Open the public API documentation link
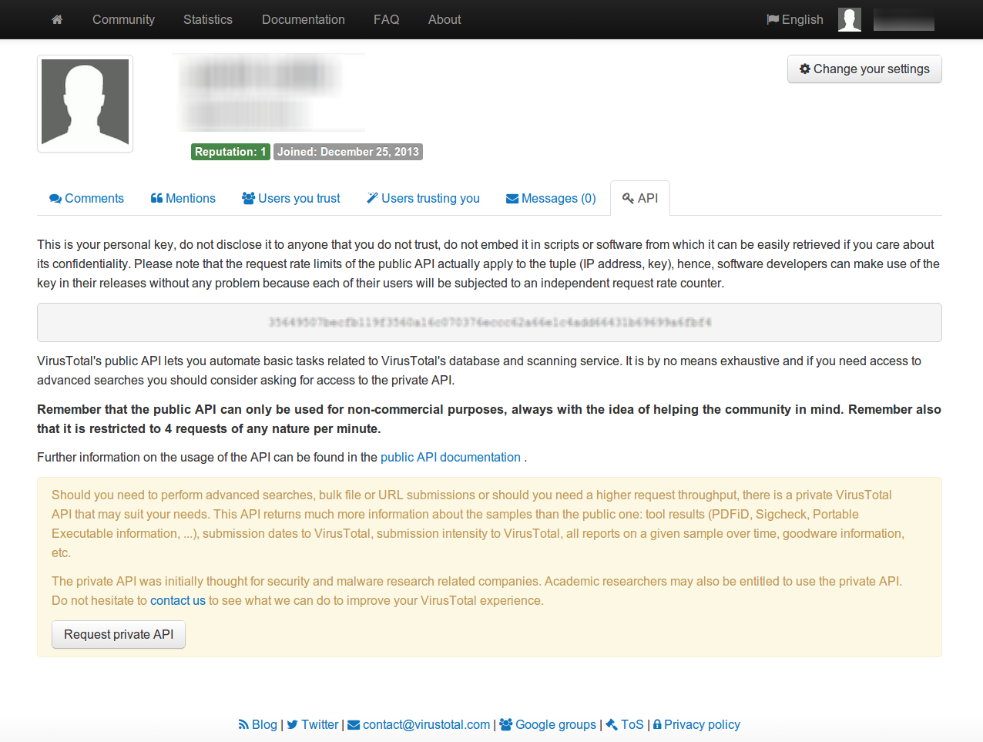 451,457
